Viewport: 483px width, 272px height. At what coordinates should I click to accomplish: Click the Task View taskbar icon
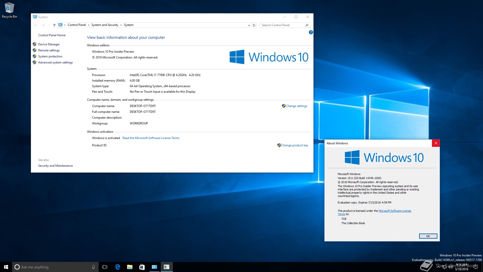pyautogui.click(x=105, y=267)
